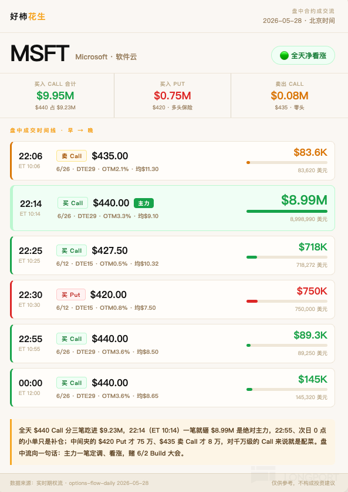The height and width of the screenshot is (492, 348).
Task: Click the 卖 Call tag at 22:06
Action: [72, 156]
